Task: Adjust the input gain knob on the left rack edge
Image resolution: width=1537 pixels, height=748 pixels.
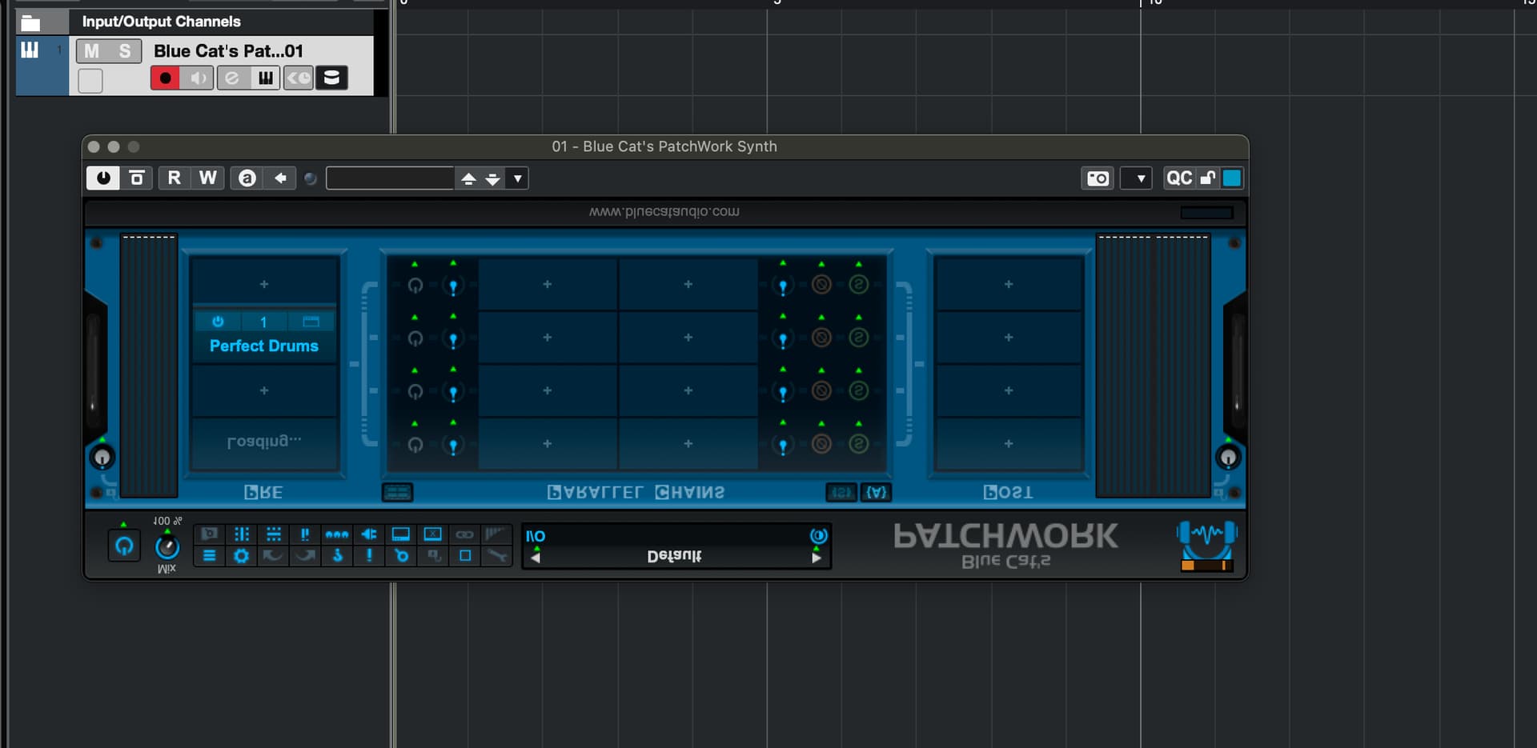Action: (x=102, y=458)
